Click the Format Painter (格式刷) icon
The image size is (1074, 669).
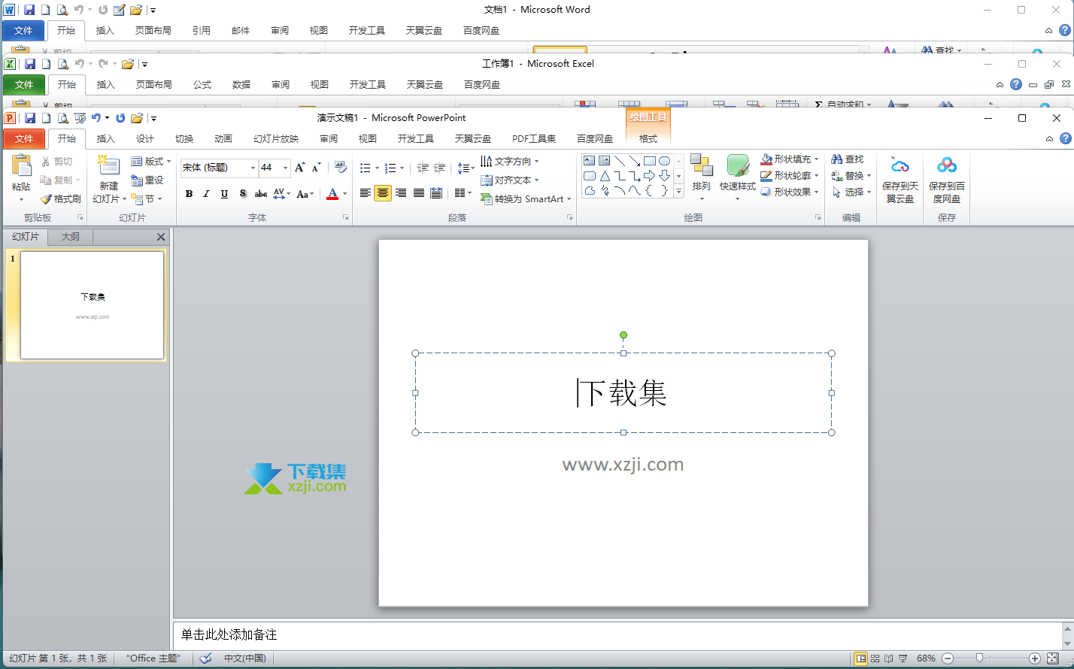46,199
